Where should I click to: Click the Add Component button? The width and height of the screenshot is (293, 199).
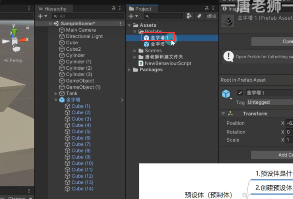click(x=272, y=155)
